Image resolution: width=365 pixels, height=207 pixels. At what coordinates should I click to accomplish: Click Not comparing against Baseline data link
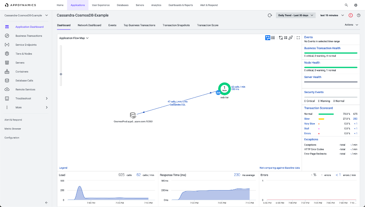click(x=280, y=168)
